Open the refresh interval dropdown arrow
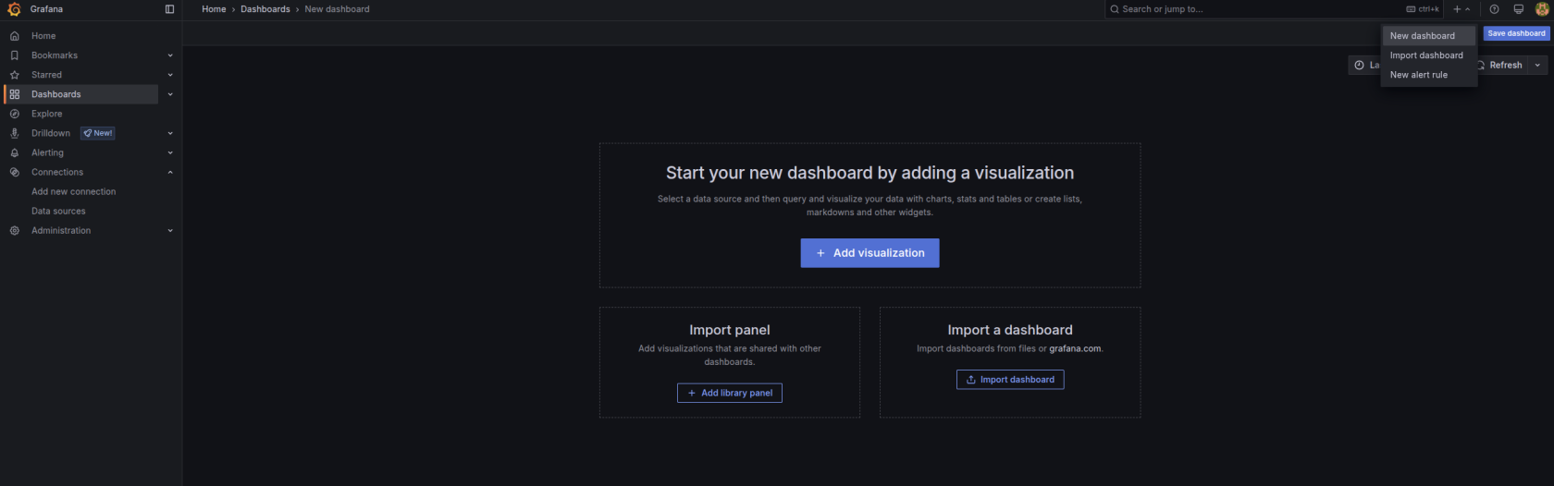The width and height of the screenshot is (1554, 486). pyautogui.click(x=1537, y=66)
